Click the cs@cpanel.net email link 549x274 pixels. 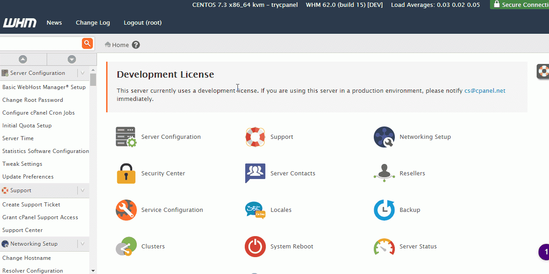coord(485,90)
